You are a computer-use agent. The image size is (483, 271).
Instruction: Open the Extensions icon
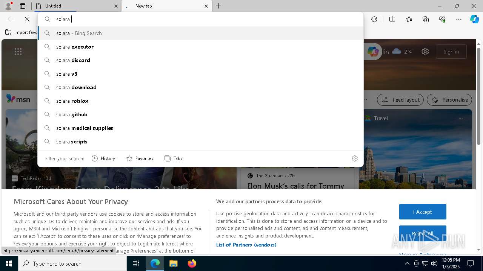(374, 19)
